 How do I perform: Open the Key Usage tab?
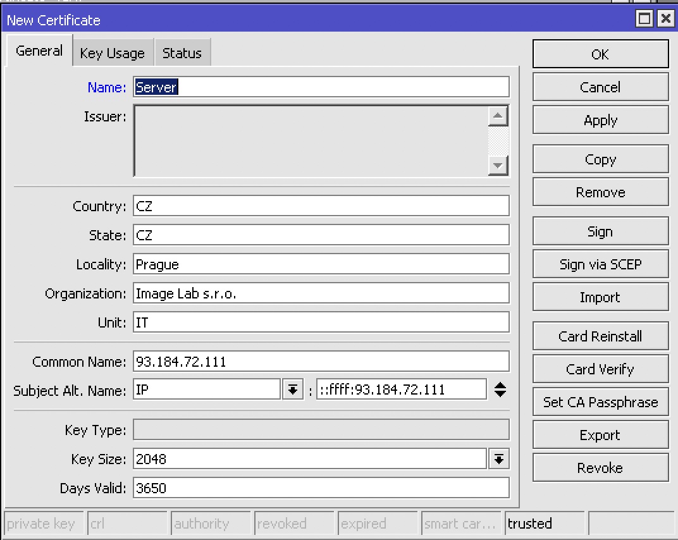tap(112, 53)
